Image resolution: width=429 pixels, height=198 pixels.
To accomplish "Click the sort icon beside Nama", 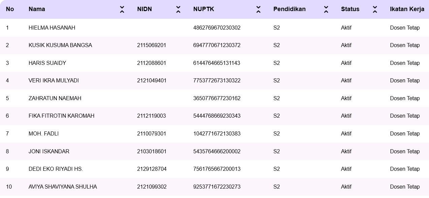I will (122, 9).
